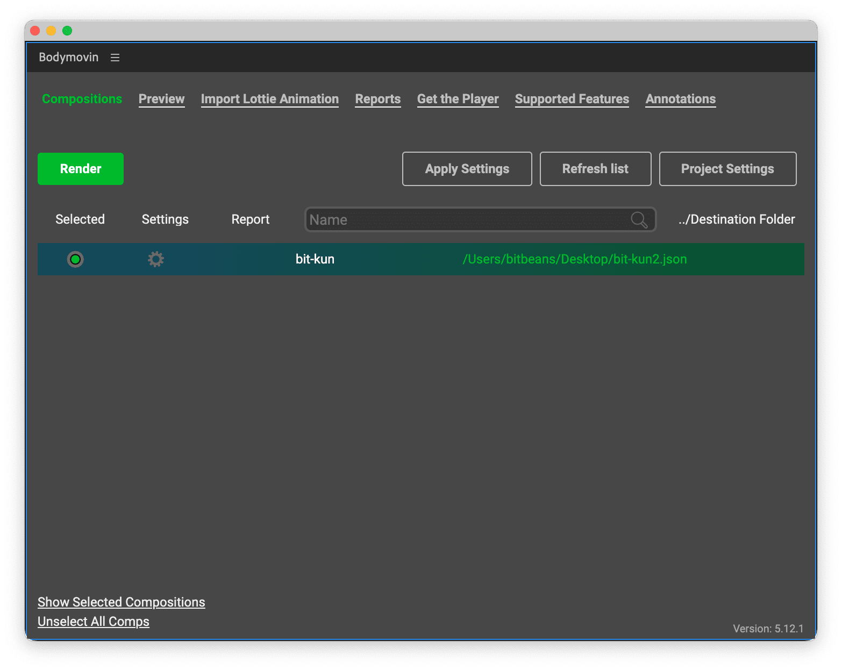842x670 pixels.
Task: Open Project Settings
Action: pos(727,169)
